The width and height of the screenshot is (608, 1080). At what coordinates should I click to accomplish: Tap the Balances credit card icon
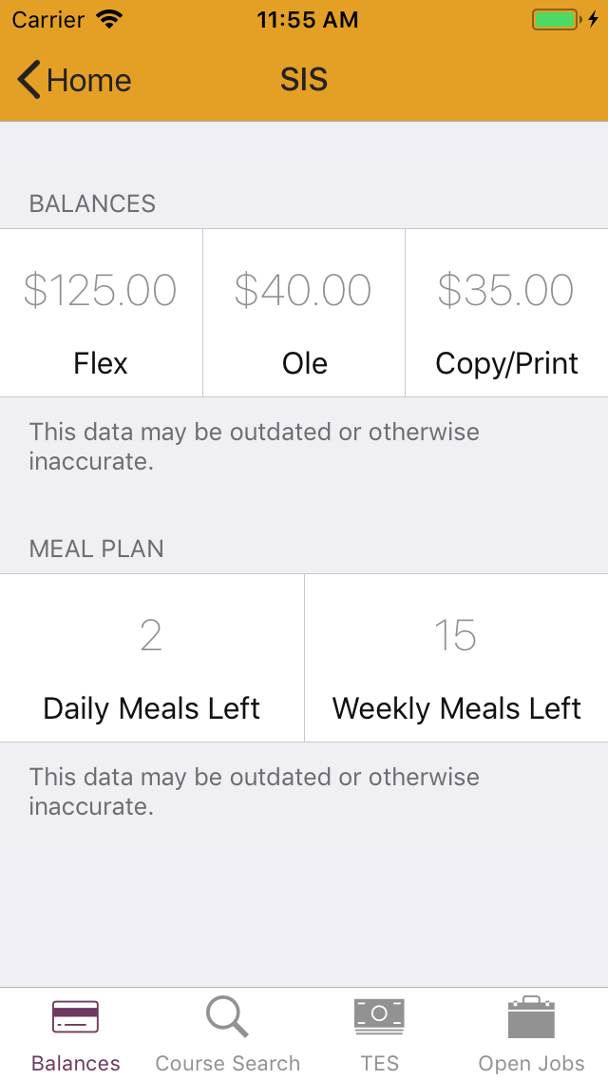(x=76, y=1017)
